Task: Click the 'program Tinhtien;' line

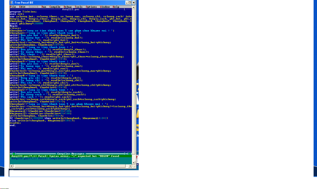Action: pyautogui.click(x=23, y=12)
